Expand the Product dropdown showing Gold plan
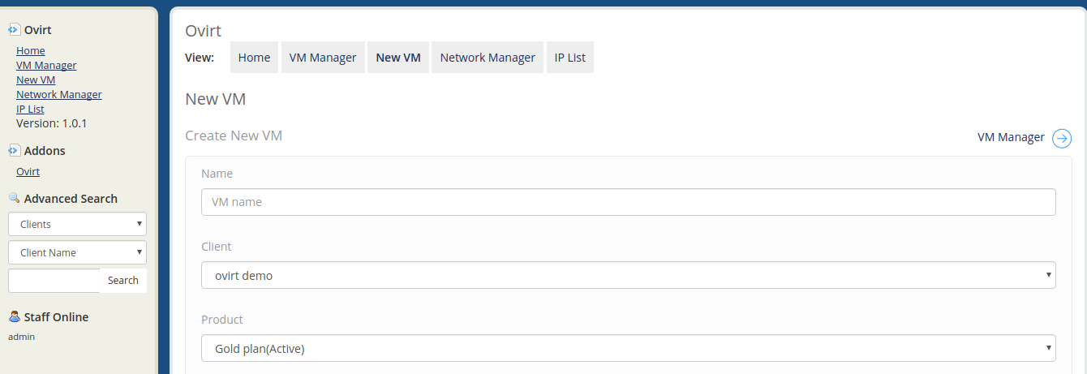Screen dimensions: 1087x374 pyautogui.click(x=629, y=348)
